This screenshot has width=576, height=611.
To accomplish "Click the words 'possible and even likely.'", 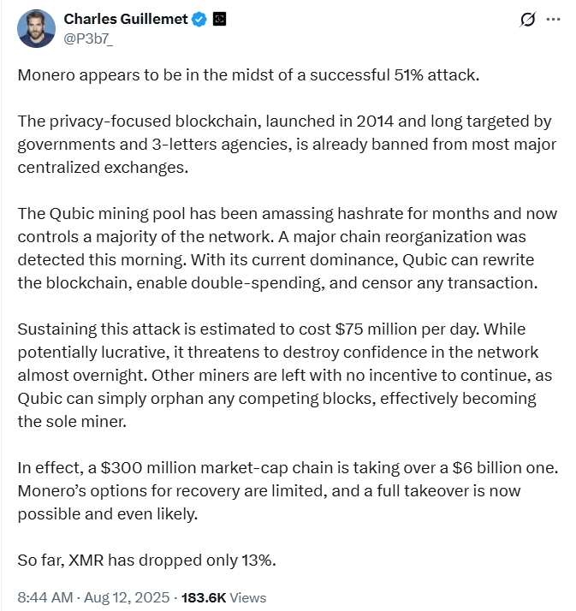I will coord(108,514).
